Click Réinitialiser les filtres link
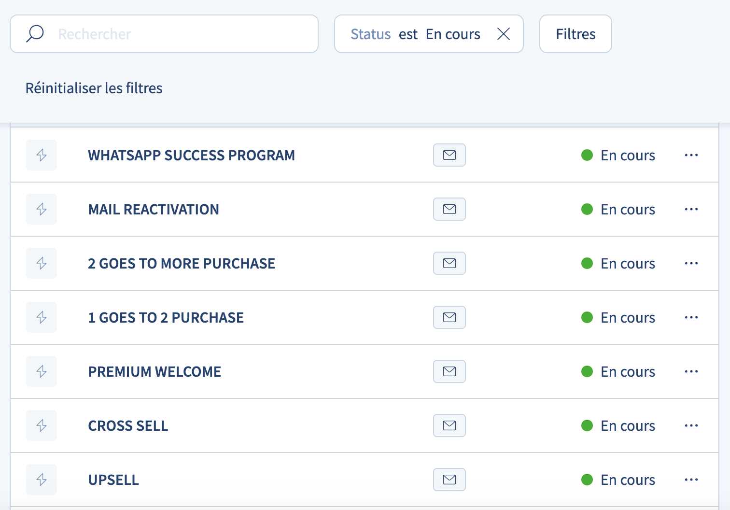Viewport: 730px width, 510px height. [x=94, y=88]
